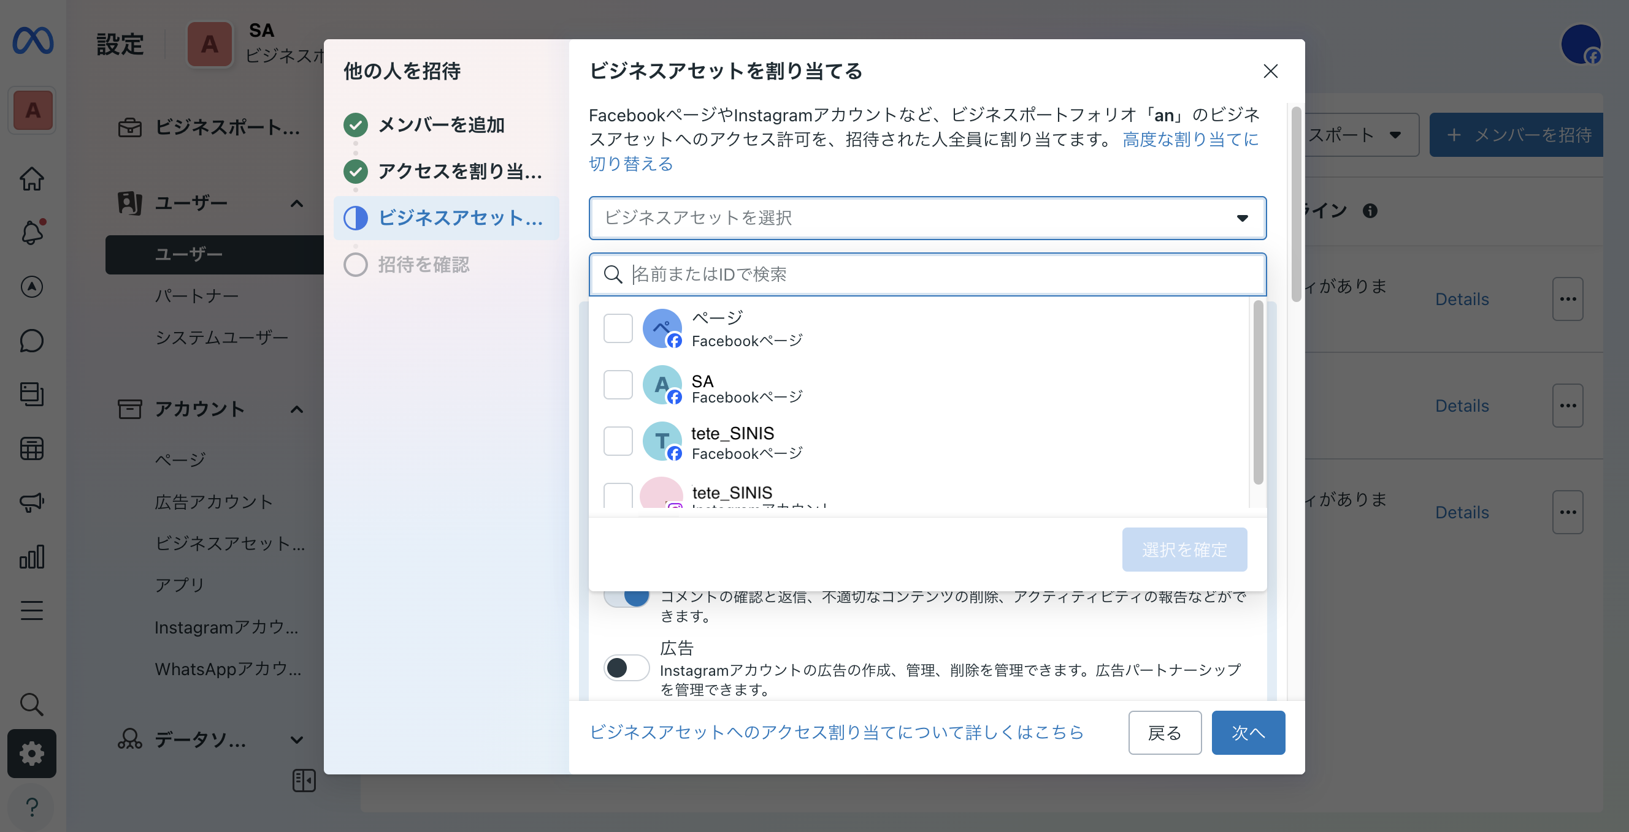
Task: Enable the 広告 toggle switch
Action: (626, 668)
